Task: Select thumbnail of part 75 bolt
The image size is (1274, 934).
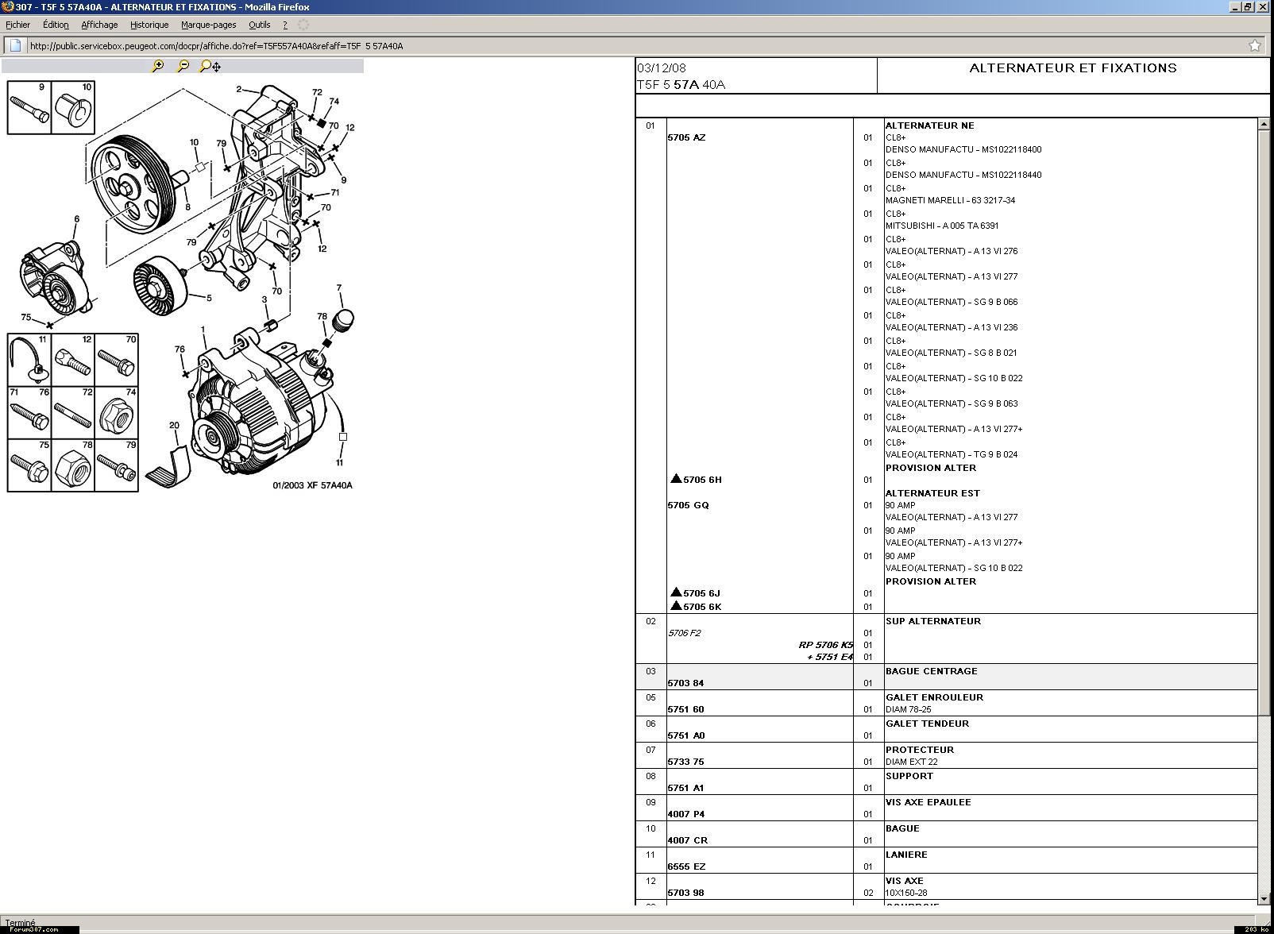Action: [29, 465]
